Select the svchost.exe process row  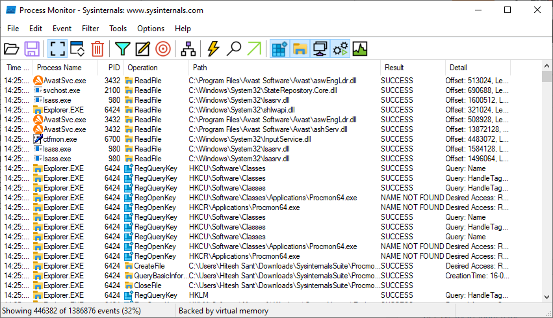click(257, 90)
